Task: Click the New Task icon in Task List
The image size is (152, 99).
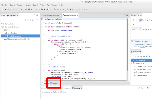Action: 134,20
